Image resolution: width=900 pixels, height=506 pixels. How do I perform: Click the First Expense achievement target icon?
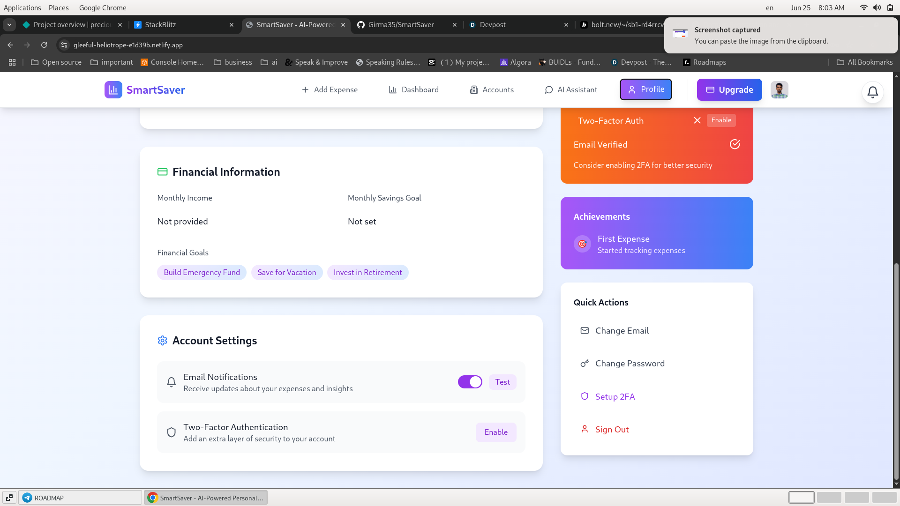click(582, 244)
